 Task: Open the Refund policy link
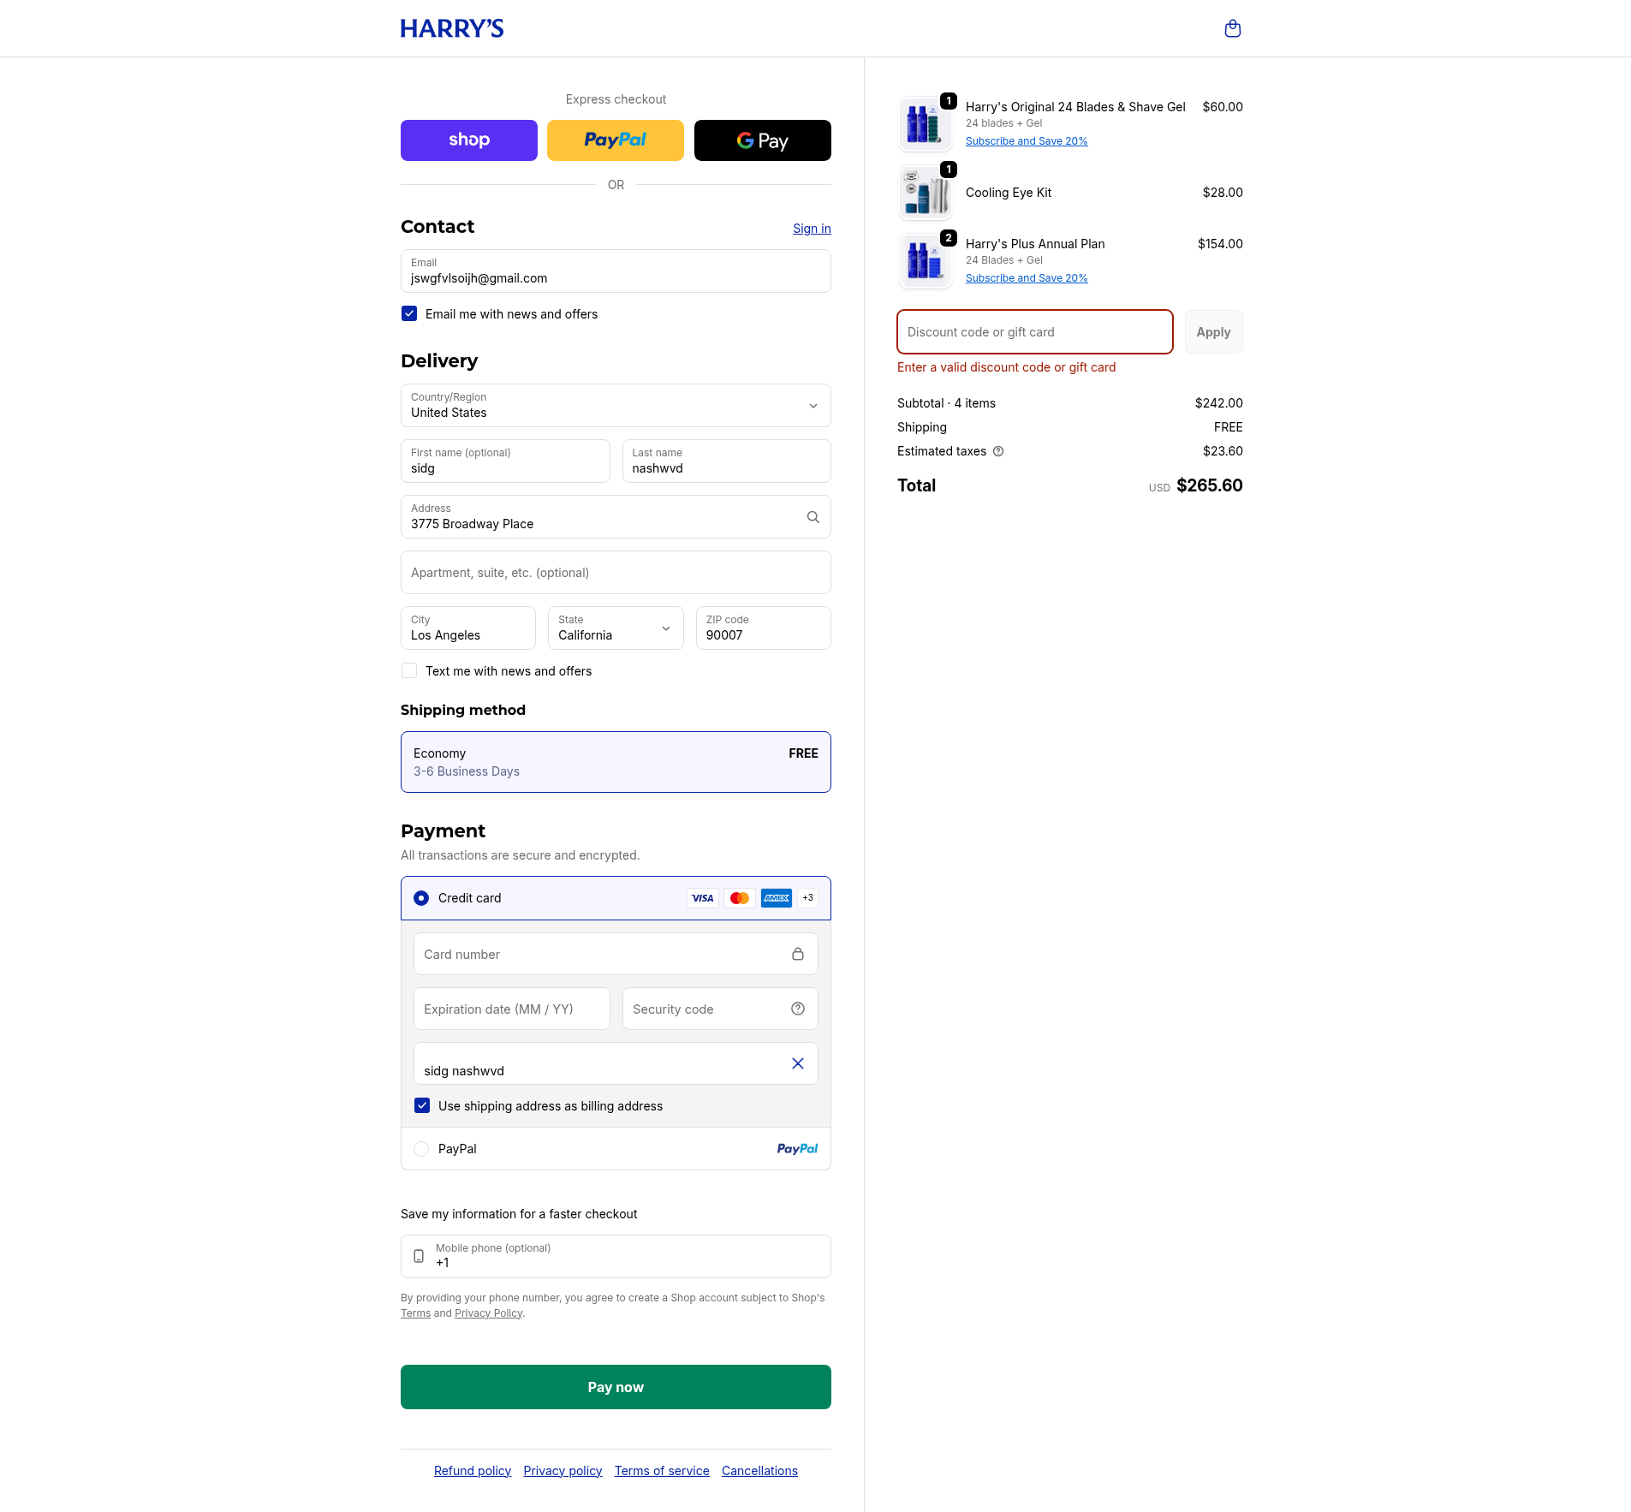point(472,1471)
